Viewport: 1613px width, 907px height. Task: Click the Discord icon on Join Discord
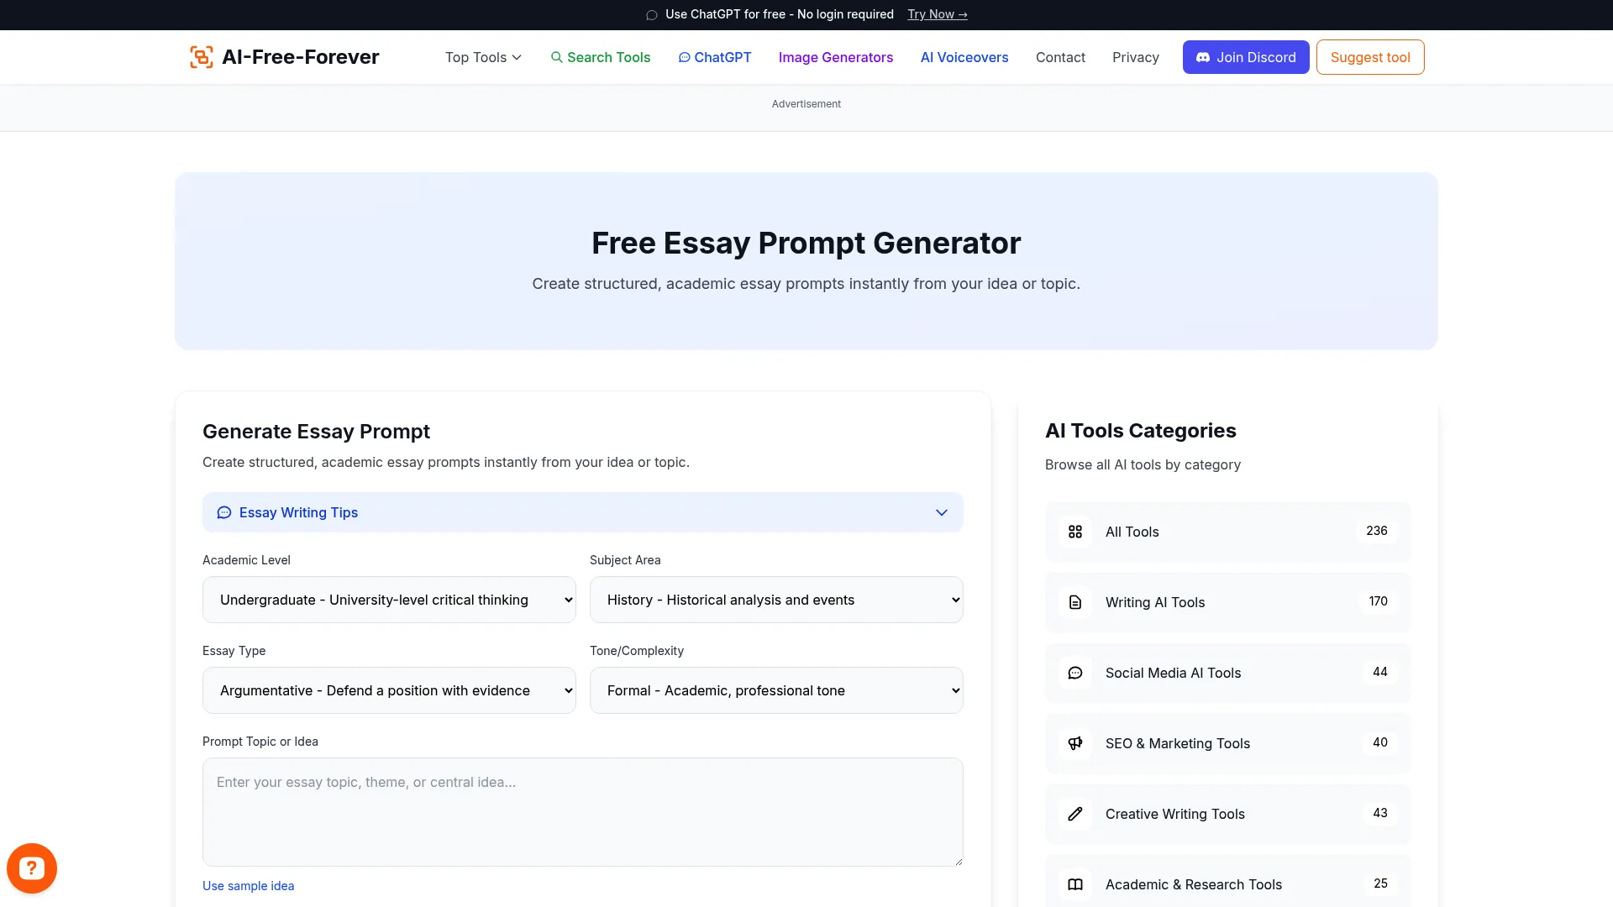[x=1203, y=57]
